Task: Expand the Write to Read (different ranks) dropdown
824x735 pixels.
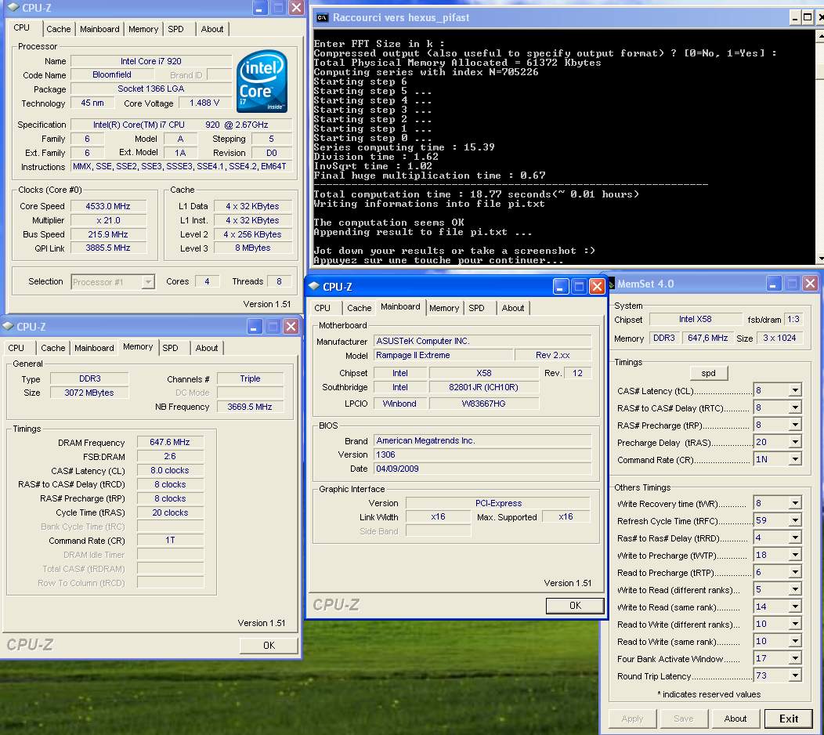Action: (x=794, y=590)
